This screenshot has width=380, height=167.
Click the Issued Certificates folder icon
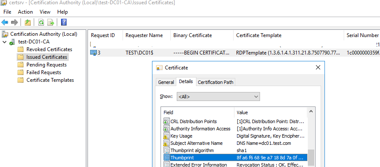(20, 57)
